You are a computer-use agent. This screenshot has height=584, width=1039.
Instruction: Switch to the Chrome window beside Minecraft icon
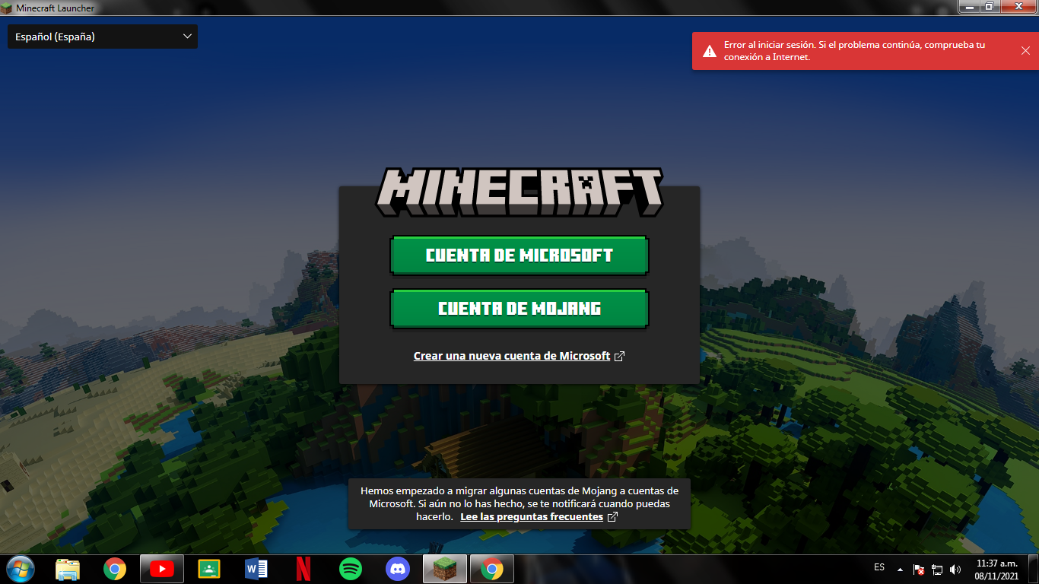coord(492,569)
